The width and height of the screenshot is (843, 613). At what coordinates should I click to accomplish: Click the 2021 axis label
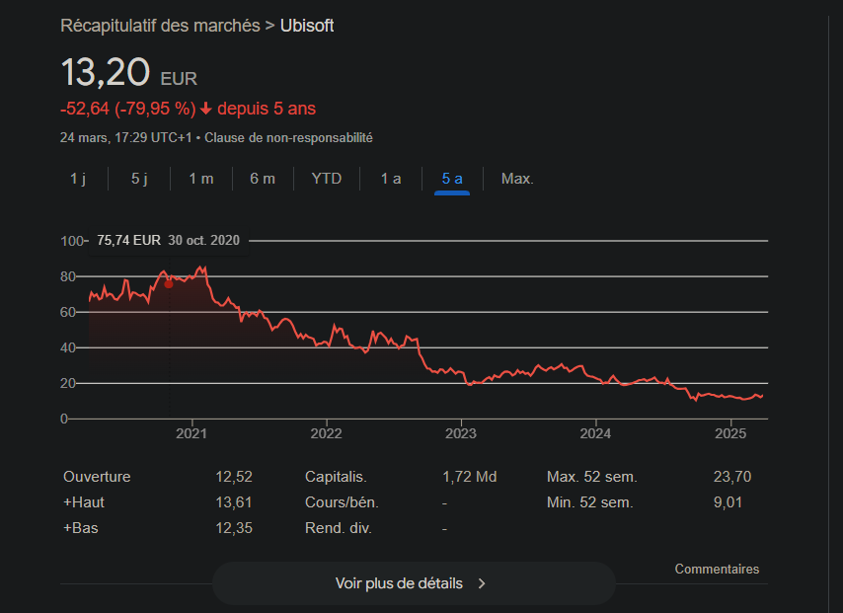tap(192, 433)
